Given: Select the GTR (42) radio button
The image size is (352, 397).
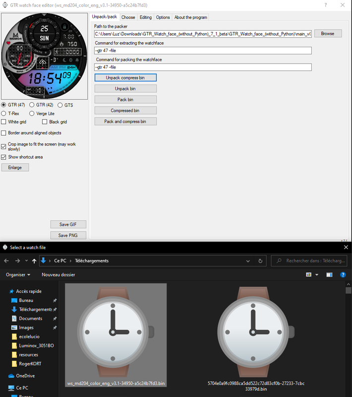Looking at the screenshot, I should (x=32, y=105).
